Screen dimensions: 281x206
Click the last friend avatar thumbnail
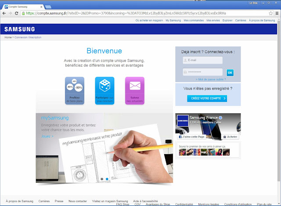click(x=227, y=152)
